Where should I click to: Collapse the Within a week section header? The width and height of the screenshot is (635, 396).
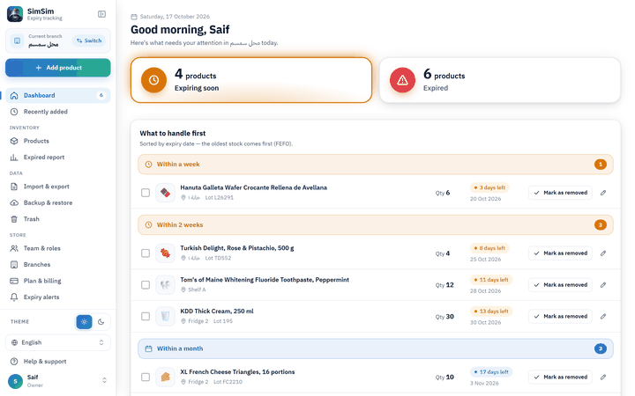point(376,165)
